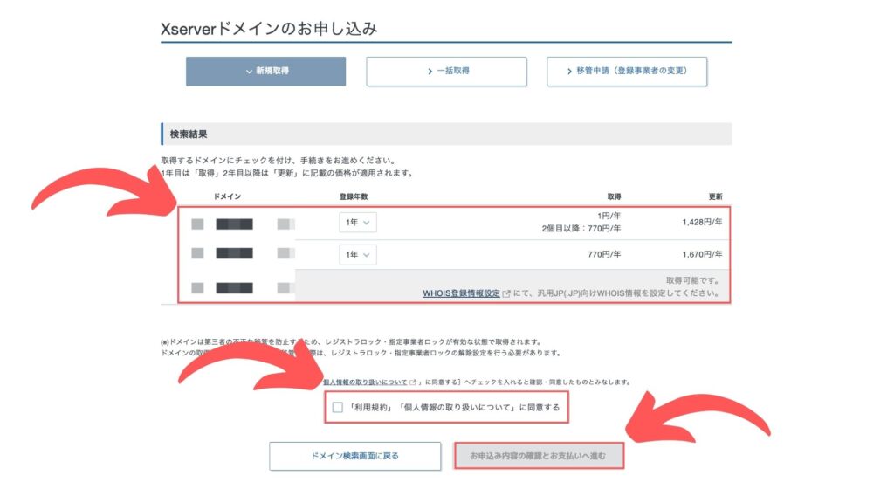Click the Xserverドメインのお申し込み title
The image size is (894, 503).
coord(269,29)
